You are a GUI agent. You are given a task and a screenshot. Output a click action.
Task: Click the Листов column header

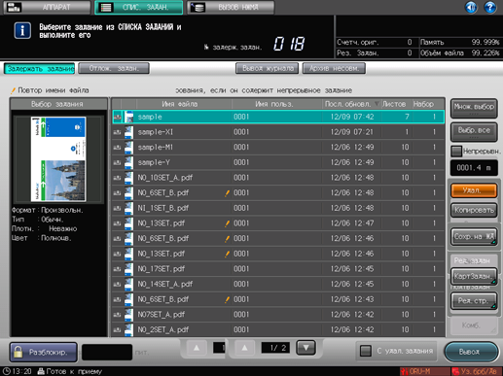(394, 104)
